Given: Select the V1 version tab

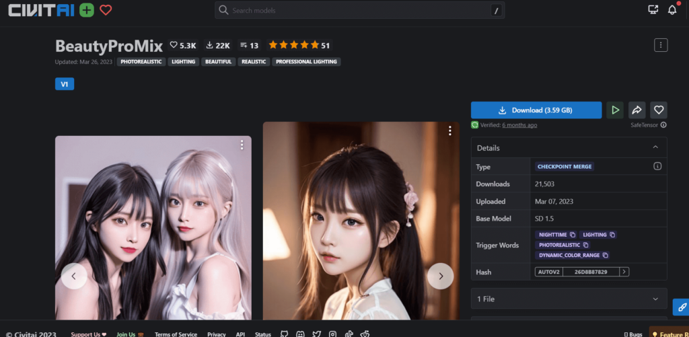Looking at the screenshot, I should (65, 84).
